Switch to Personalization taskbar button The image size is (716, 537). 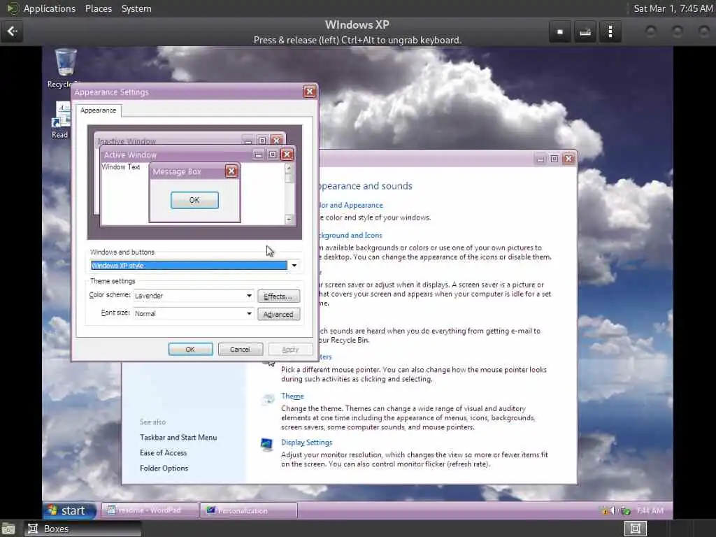(249, 510)
